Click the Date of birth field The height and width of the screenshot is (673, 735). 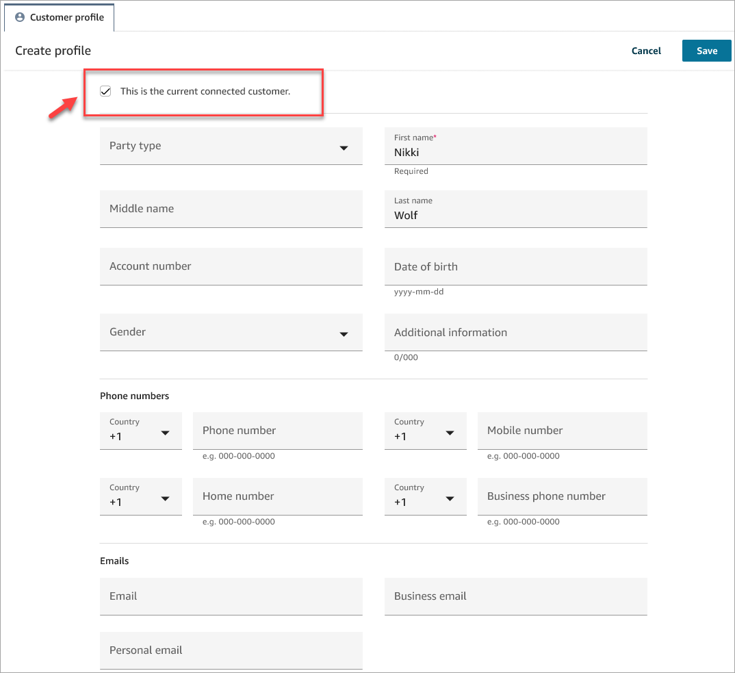tap(515, 266)
